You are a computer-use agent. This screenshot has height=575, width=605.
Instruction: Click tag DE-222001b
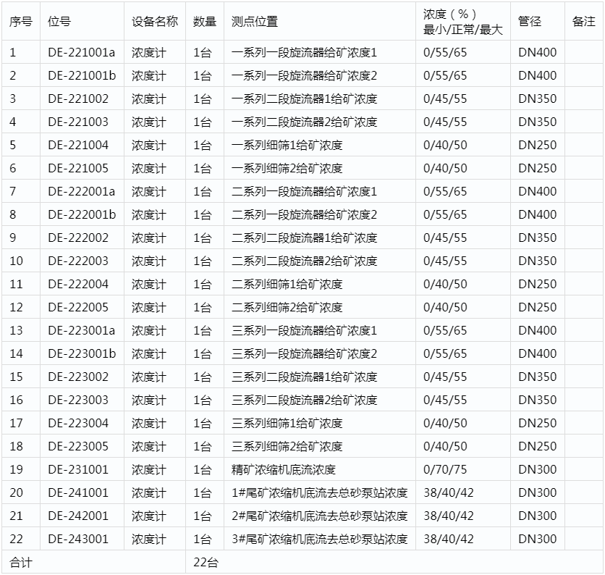click(82, 214)
